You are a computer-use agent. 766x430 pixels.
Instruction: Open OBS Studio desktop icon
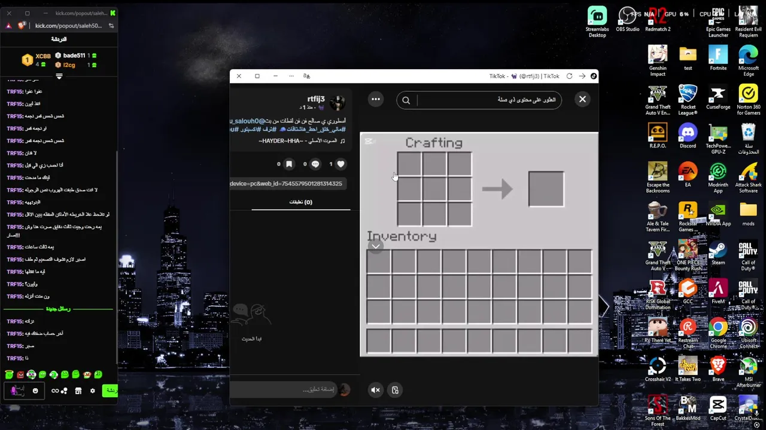point(628,19)
